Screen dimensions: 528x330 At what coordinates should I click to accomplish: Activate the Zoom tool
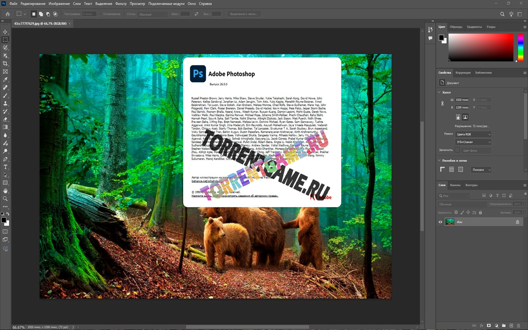5,199
